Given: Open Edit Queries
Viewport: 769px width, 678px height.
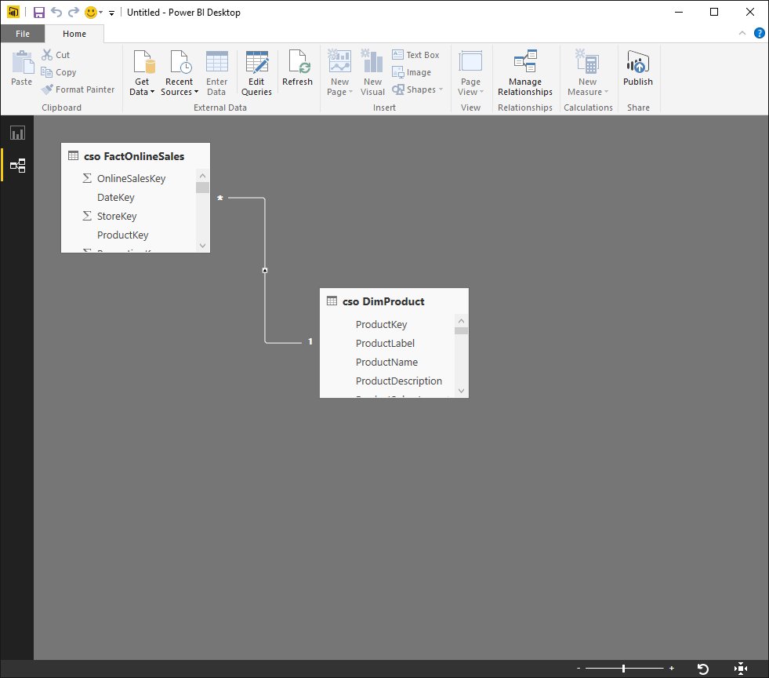Looking at the screenshot, I should tap(256, 71).
